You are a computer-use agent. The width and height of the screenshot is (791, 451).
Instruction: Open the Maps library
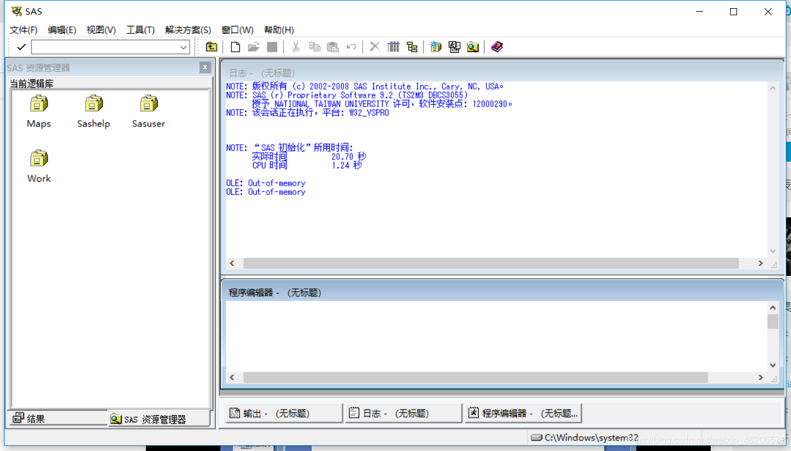(39, 112)
